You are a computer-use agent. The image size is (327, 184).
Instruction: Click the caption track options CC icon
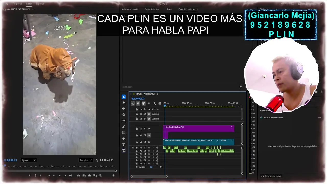[160, 103]
